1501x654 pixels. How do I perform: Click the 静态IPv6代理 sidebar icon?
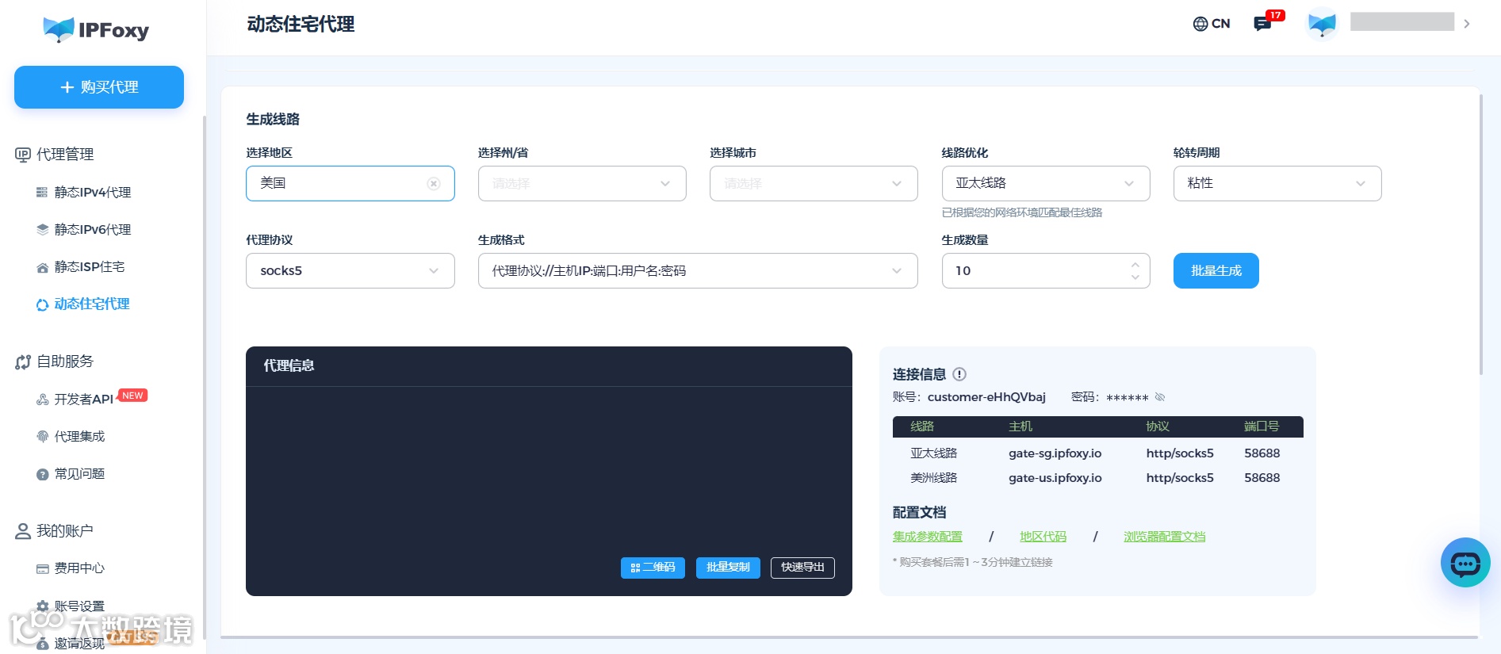pyautogui.click(x=42, y=230)
